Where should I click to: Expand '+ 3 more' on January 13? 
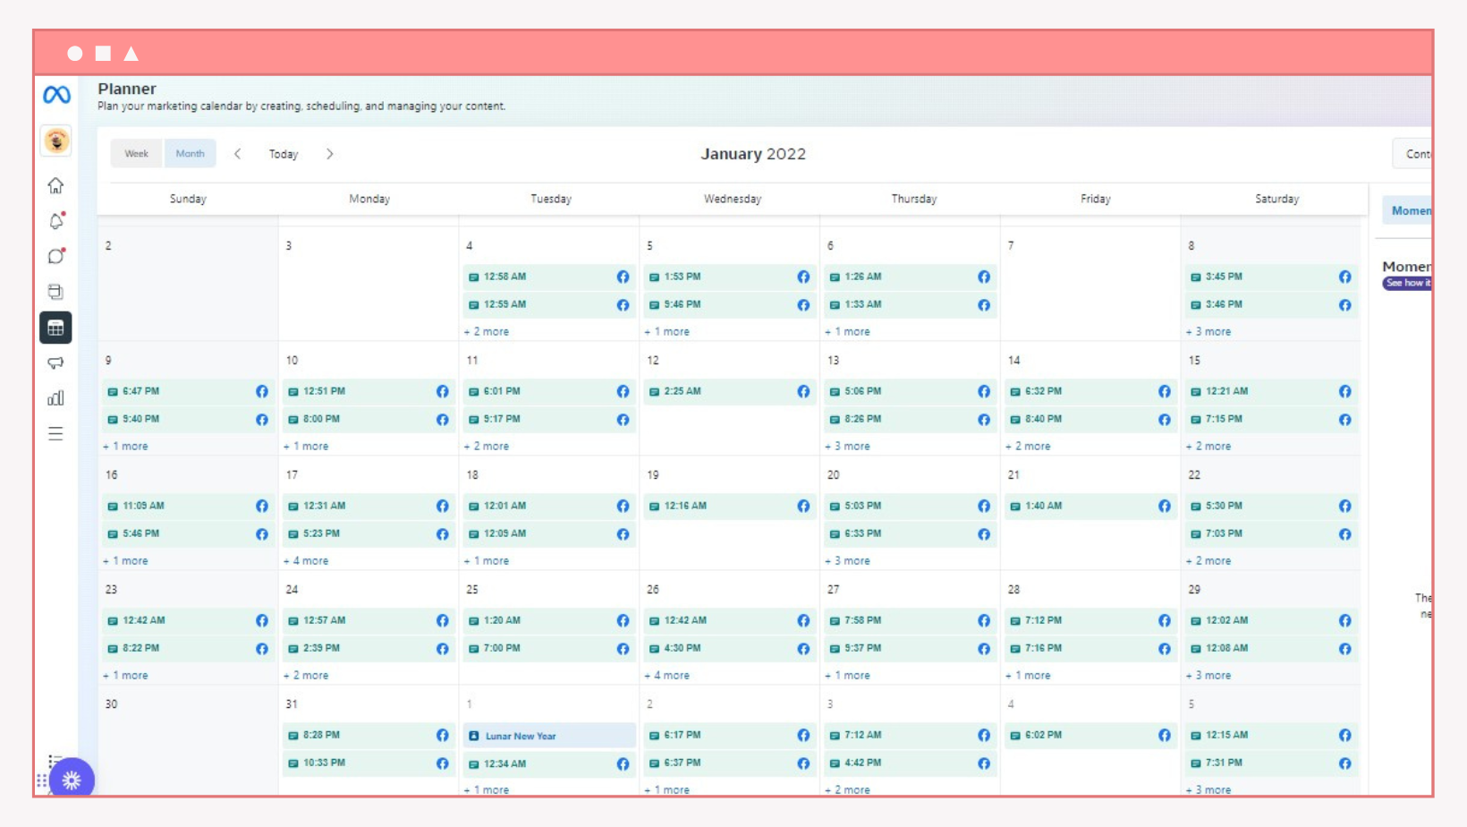pos(847,447)
